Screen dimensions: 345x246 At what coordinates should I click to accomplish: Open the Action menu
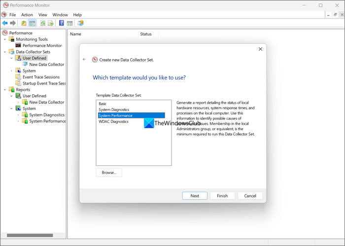point(27,15)
